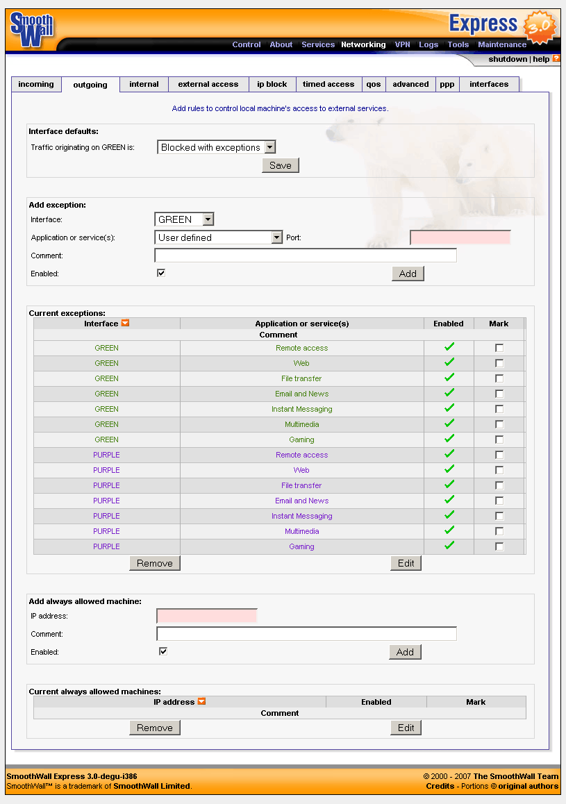Viewport: 566px width, 804px height.
Task: Click the exception Comment input field
Action: (306, 256)
